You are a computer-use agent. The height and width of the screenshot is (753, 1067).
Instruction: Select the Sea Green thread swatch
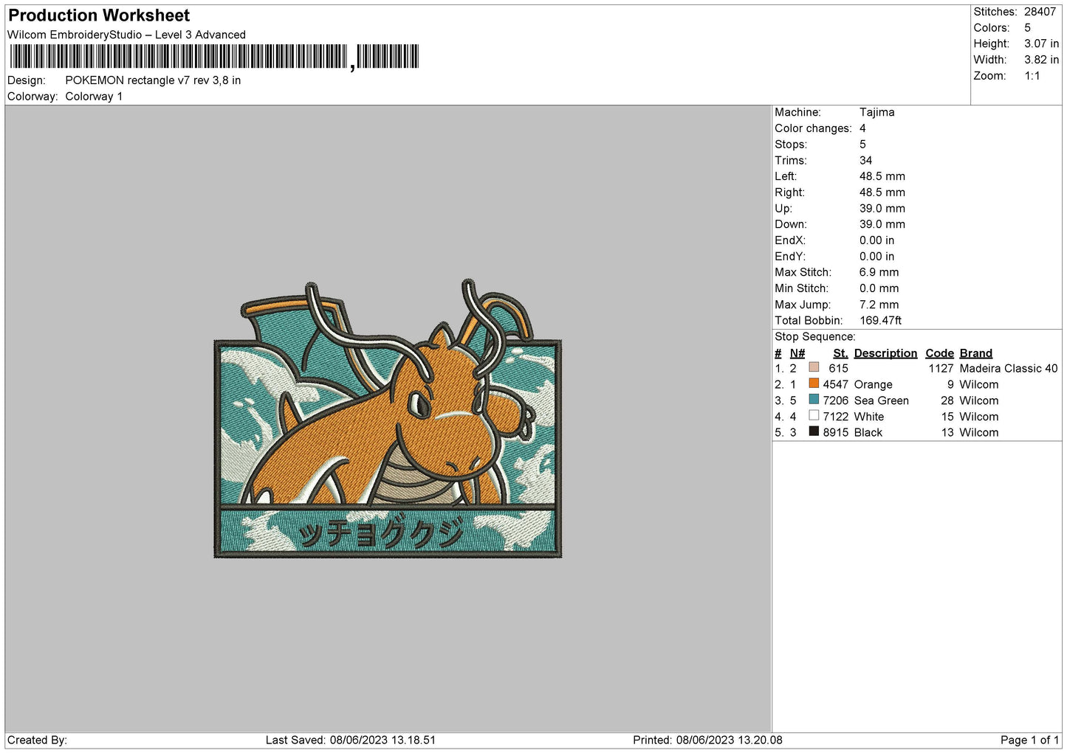(814, 400)
